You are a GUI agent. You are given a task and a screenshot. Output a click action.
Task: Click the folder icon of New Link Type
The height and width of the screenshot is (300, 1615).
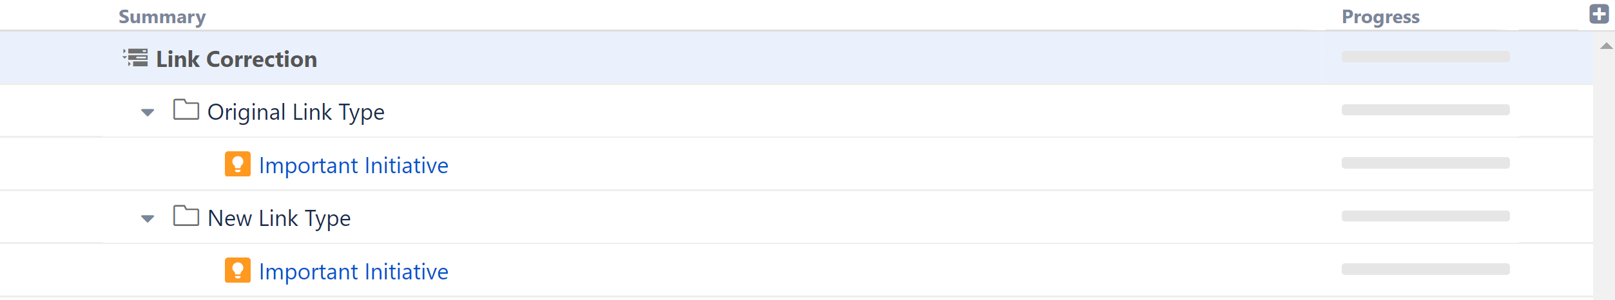click(186, 216)
